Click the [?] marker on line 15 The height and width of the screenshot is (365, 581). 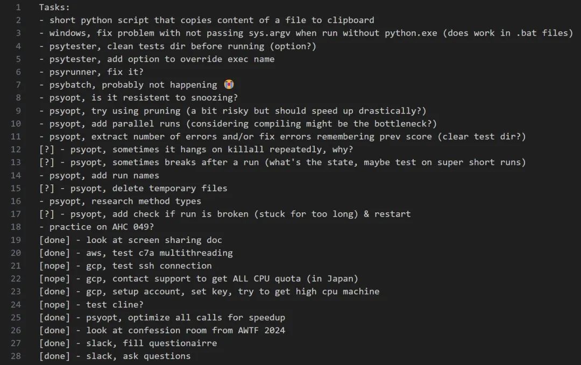(47, 189)
